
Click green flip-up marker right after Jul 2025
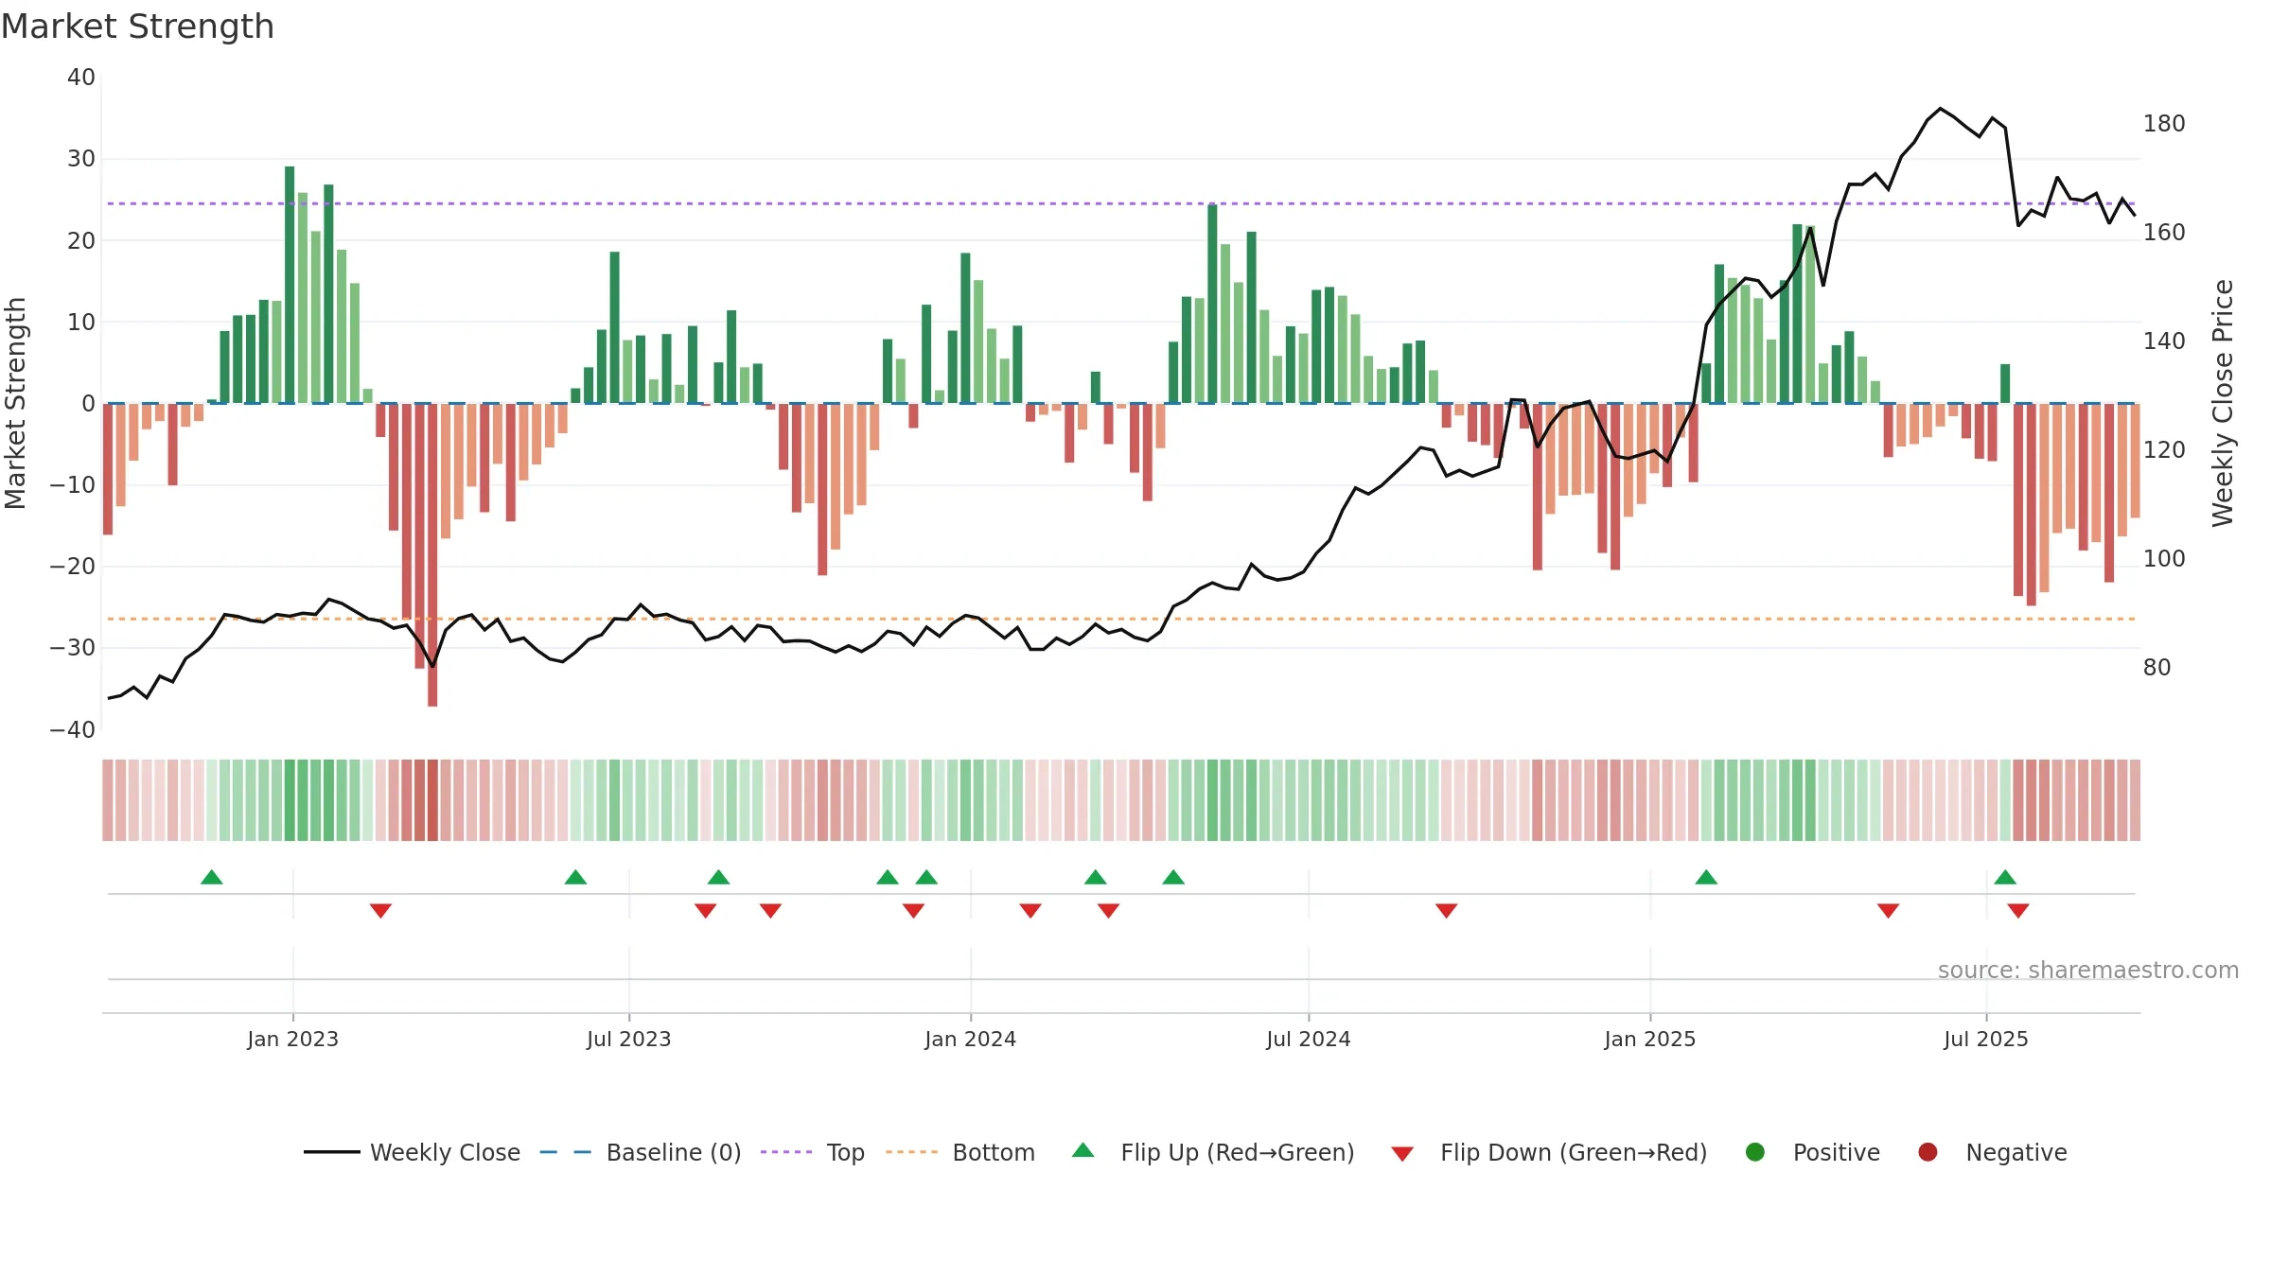2005,877
